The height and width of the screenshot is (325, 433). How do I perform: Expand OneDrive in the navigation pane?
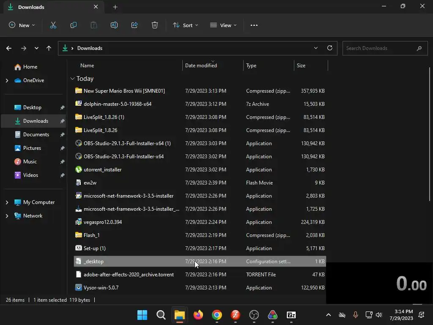coord(7,80)
